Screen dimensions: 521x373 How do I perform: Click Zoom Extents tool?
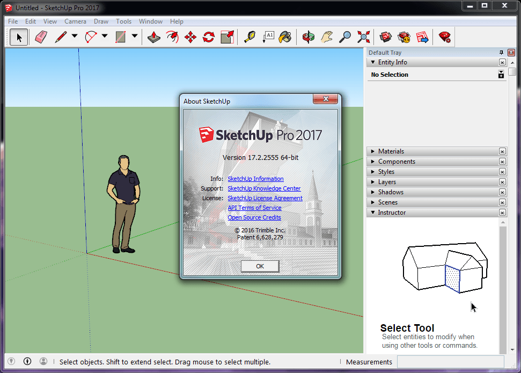click(363, 37)
